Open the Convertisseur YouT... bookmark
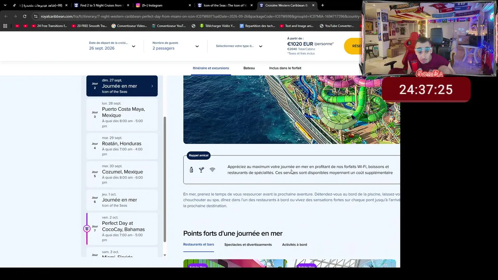The width and height of the screenshot is (498, 280). click(x=168, y=26)
